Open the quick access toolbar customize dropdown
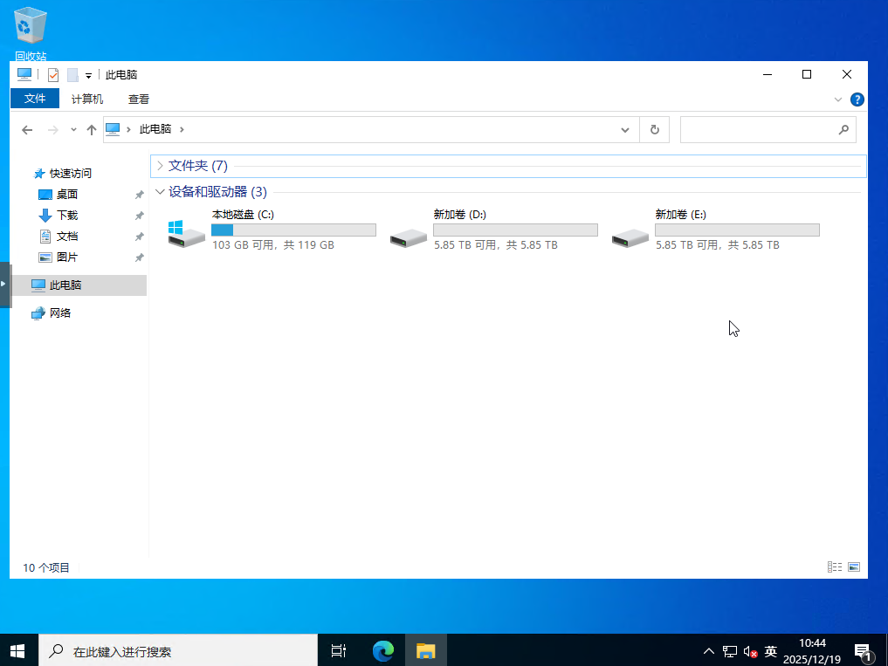Image resolution: width=888 pixels, height=666 pixels. (88, 76)
